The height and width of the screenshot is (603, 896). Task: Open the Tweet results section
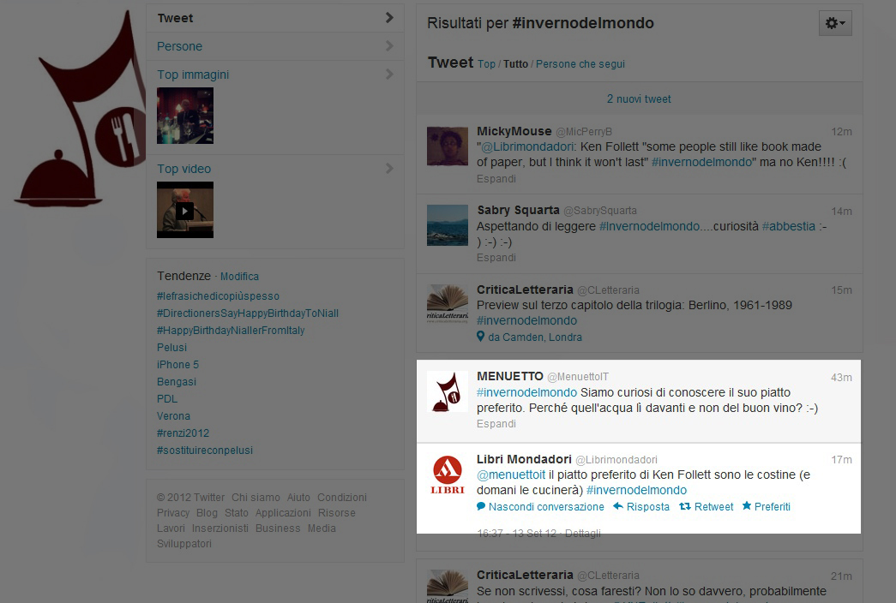point(275,18)
